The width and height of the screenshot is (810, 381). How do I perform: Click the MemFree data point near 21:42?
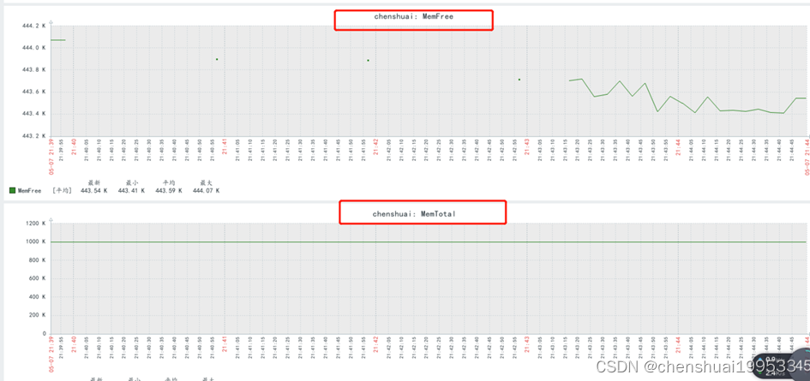coord(369,61)
